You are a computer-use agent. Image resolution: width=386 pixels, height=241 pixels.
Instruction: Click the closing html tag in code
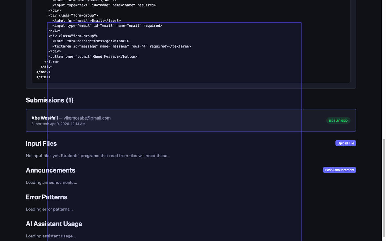[43, 77]
